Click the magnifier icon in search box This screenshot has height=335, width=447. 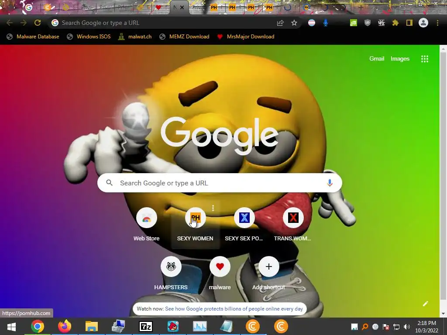point(110,183)
